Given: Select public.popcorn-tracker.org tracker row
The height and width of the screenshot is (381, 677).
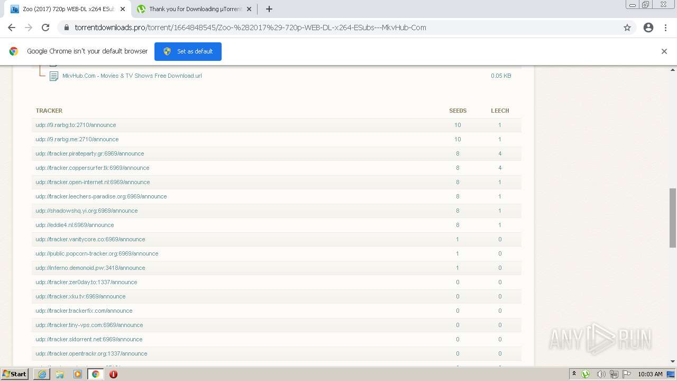Looking at the screenshot, I should point(277,253).
